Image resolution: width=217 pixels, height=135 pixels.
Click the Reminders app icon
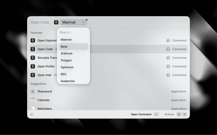[33, 108]
